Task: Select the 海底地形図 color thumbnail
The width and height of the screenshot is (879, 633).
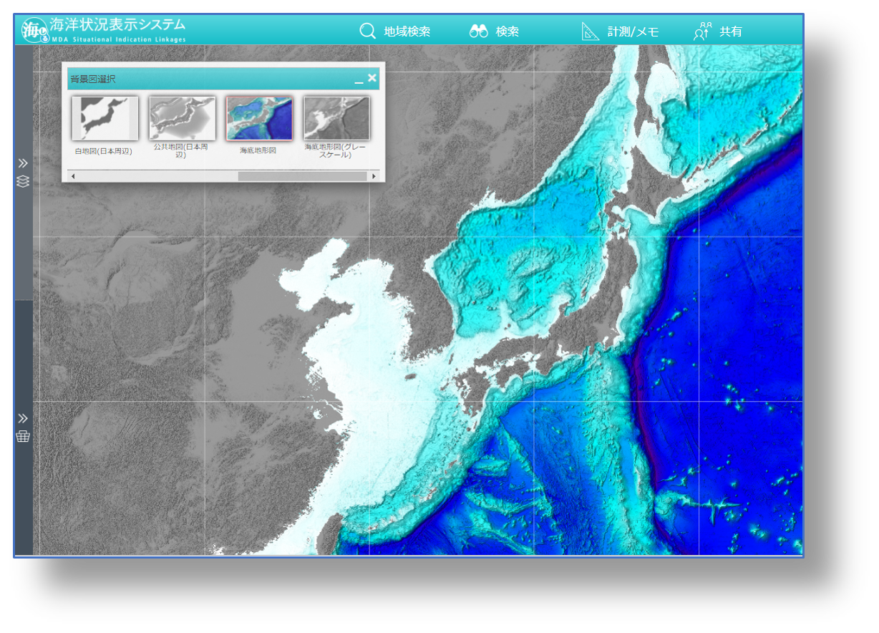Action: 259,119
